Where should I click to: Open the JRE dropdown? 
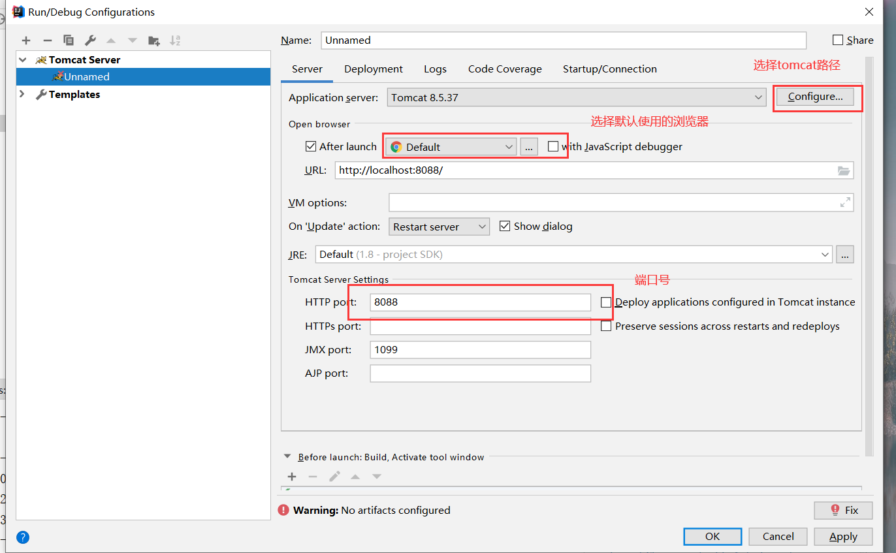(x=574, y=254)
